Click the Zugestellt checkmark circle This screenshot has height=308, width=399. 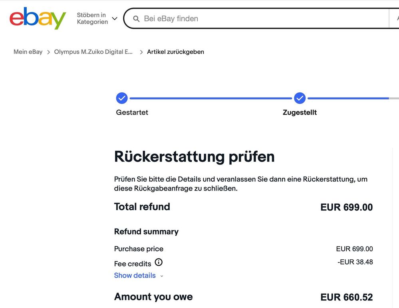coord(300,98)
